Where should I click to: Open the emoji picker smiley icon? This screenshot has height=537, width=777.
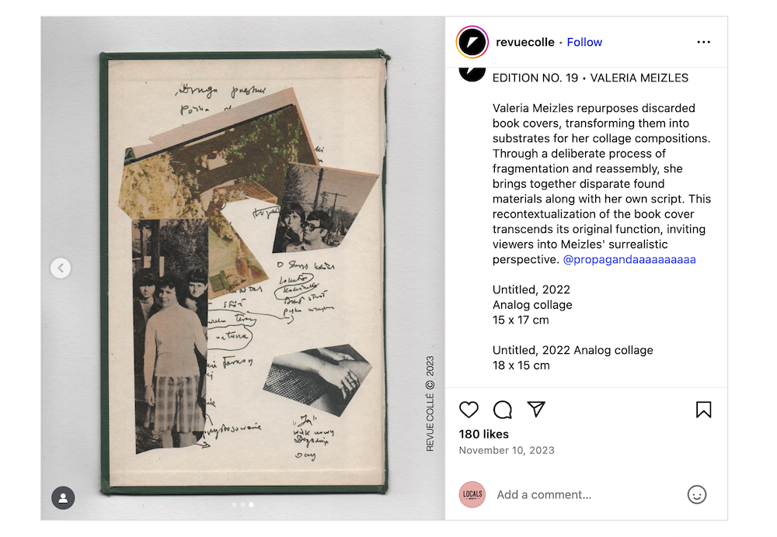tap(696, 494)
